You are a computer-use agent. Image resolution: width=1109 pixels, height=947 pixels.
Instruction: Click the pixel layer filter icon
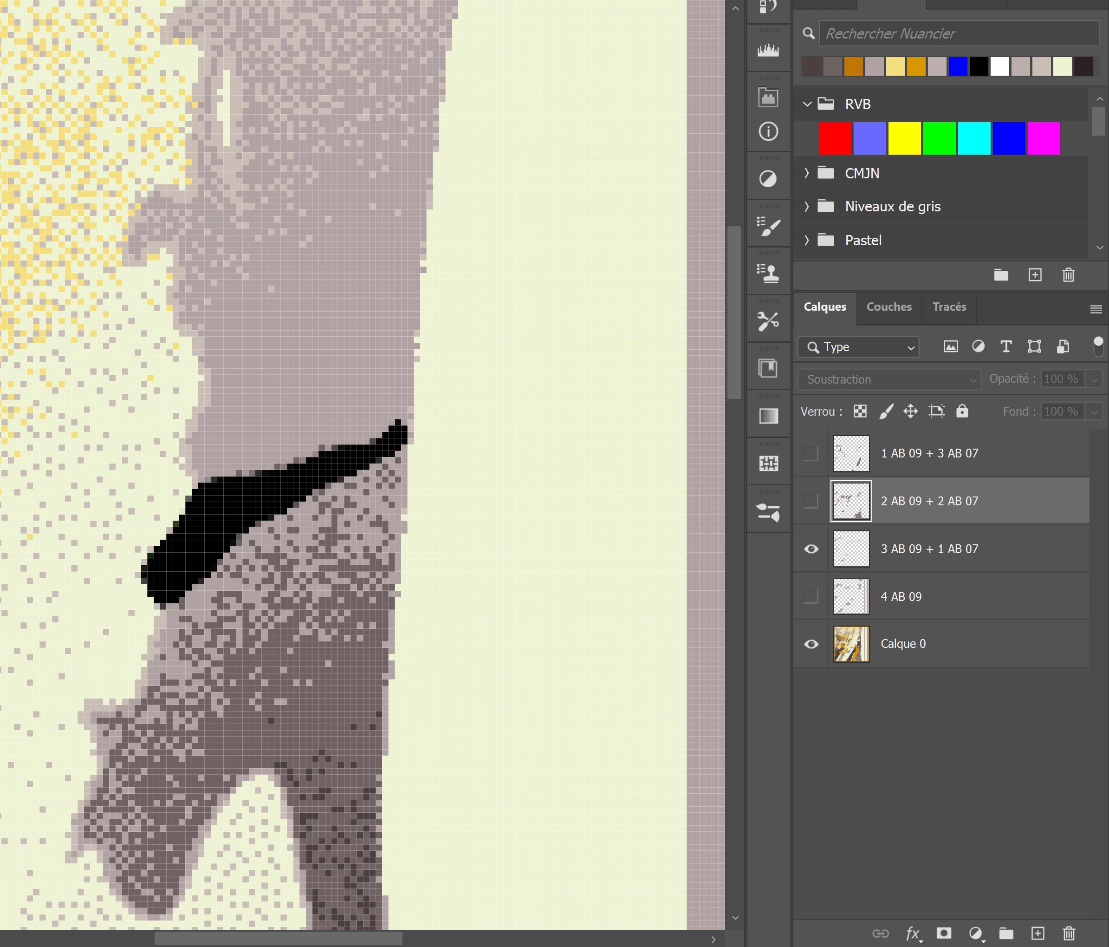point(951,347)
